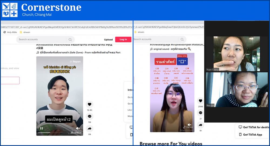The image size is (270, 146).
Task: Click the left search magnifier icon
Action: coord(70,40)
